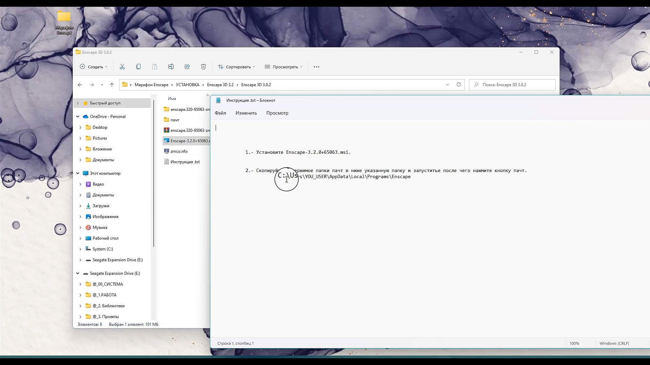Click the Создать new item button

point(93,67)
